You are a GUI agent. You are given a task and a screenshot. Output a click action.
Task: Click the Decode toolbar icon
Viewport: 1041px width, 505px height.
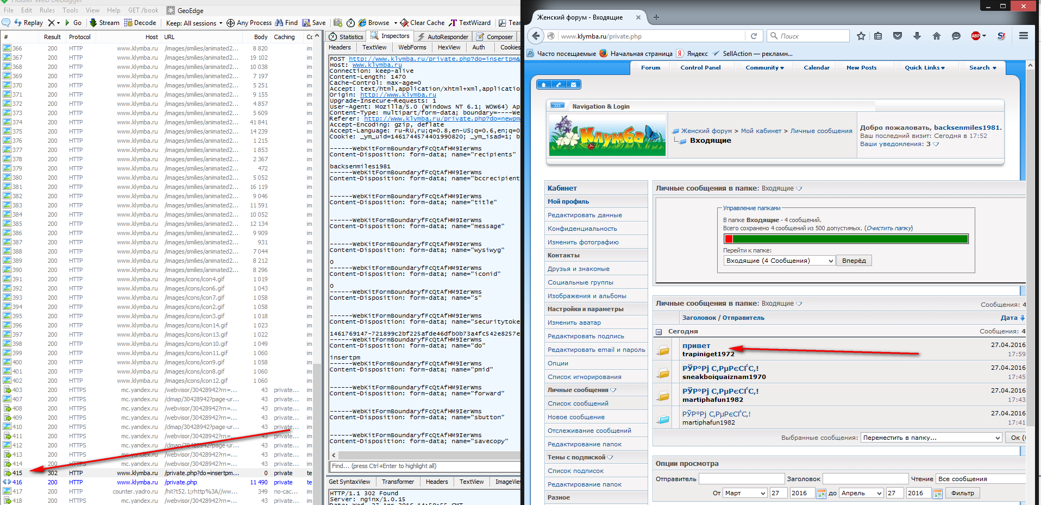pos(140,23)
